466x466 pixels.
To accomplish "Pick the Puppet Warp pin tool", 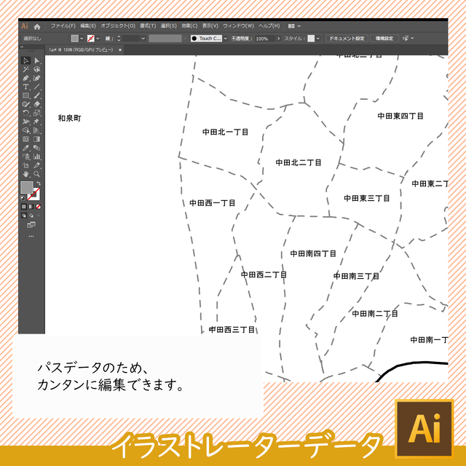I will click(x=37, y=122).
